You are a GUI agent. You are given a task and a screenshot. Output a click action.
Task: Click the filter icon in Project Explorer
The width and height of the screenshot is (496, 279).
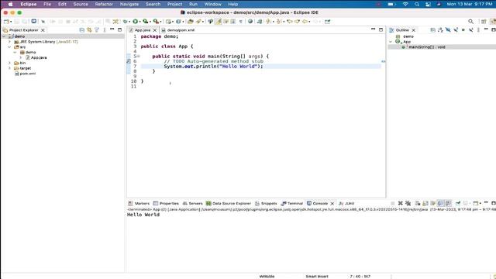coord(97,30)
